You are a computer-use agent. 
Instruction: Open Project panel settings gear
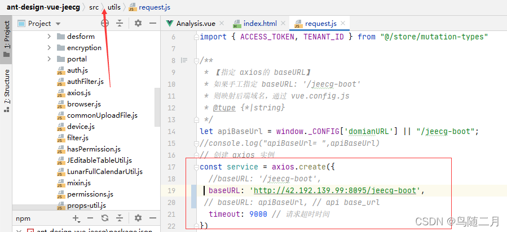tap(138, 23)
